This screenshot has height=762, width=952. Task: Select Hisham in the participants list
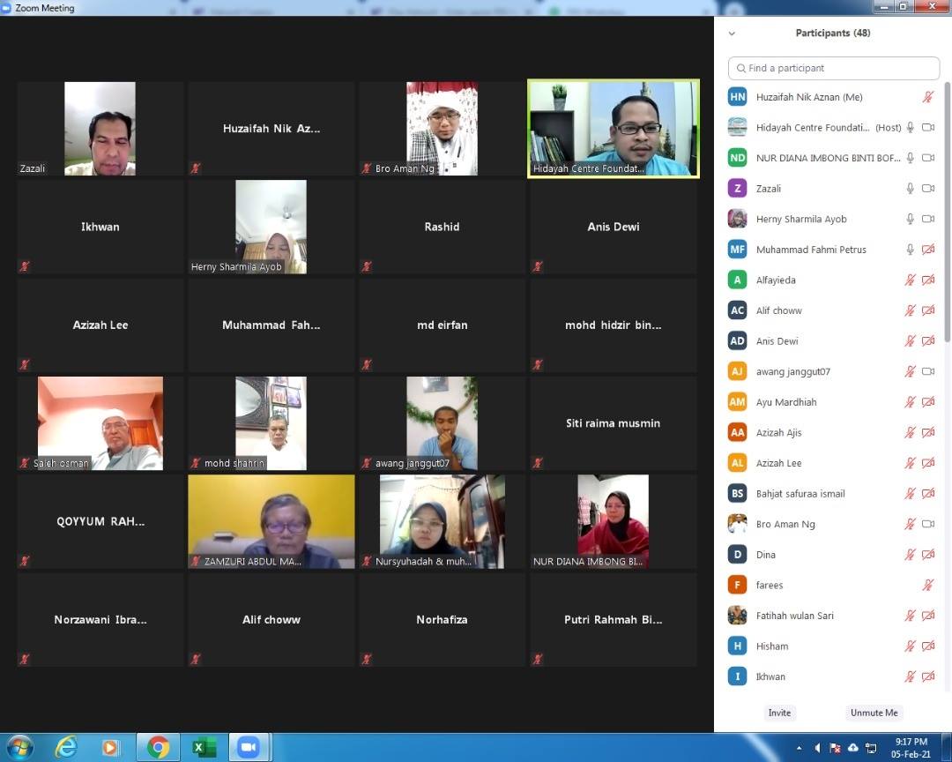[772, 646]
